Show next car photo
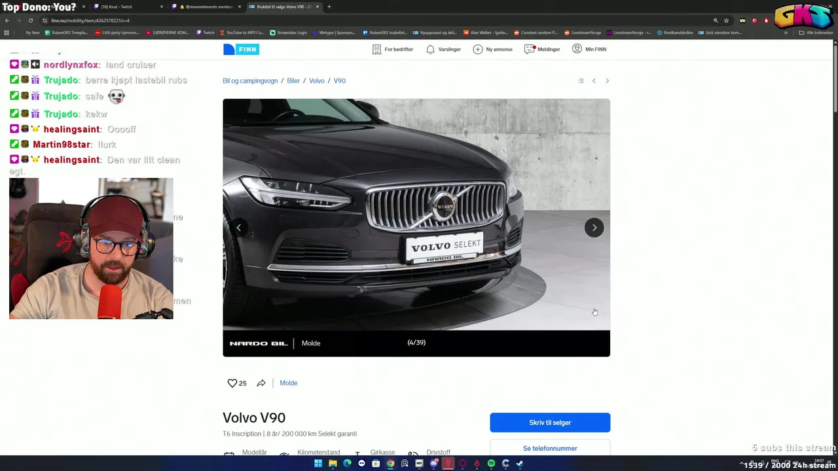 [x=594, y=228]
